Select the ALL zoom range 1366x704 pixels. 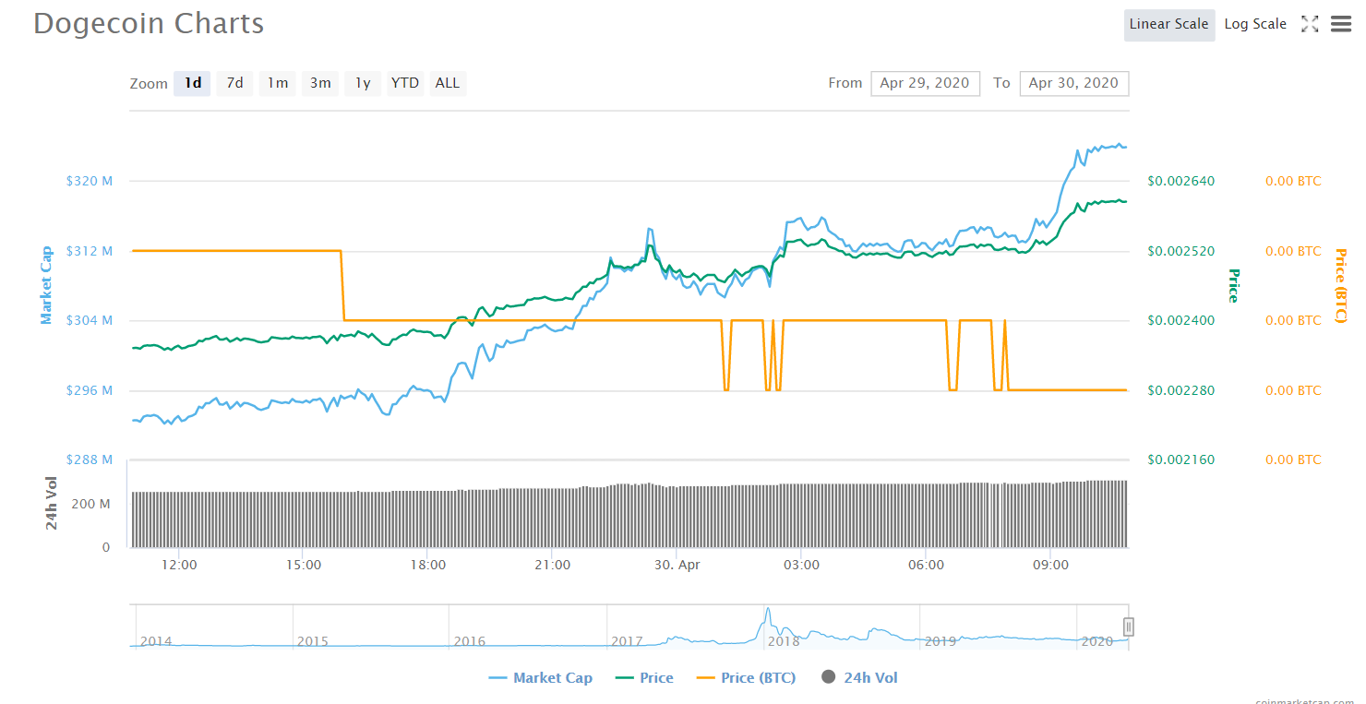pos(448,83)
